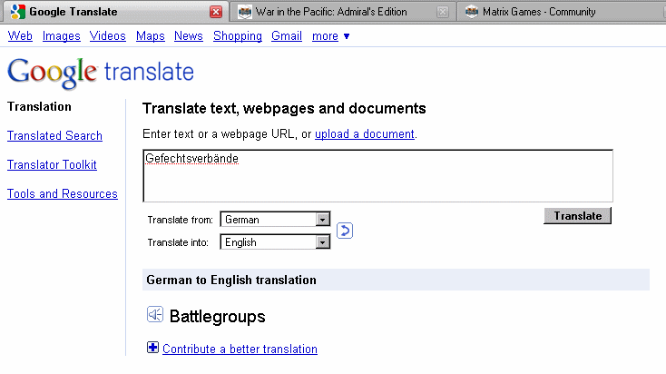The image size is (666, 374).
Task: Close the Google Translate tab
Action: pos(216,12)
